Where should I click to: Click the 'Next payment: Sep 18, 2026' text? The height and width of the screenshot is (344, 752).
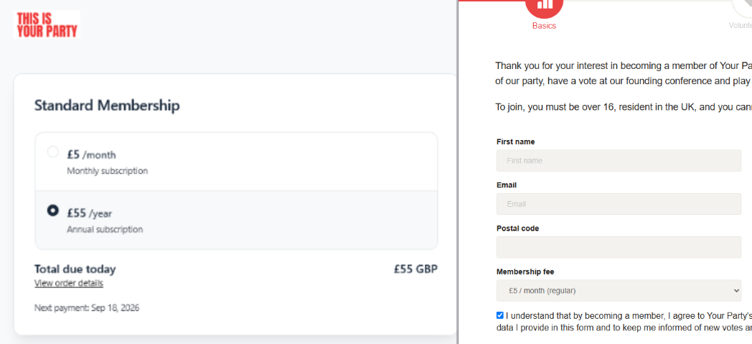click(x=87, y=308)
